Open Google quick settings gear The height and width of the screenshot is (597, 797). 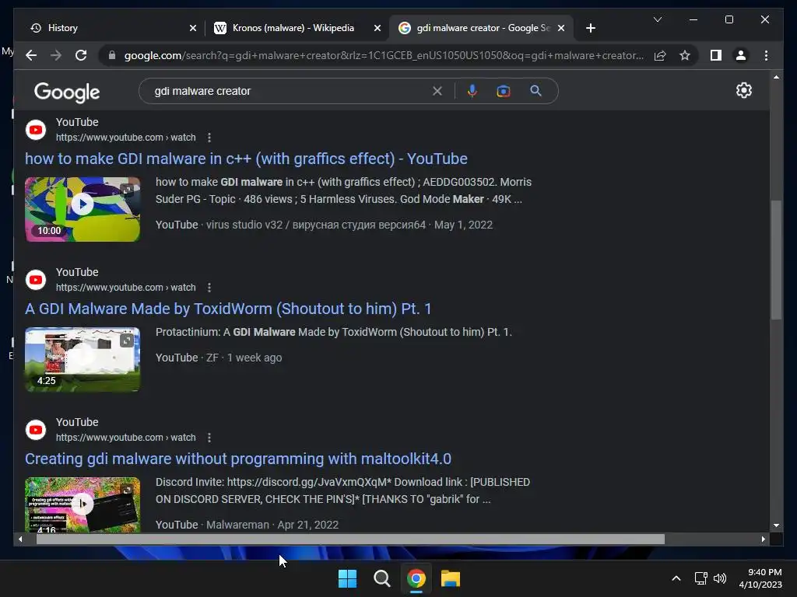click(743, 90)
